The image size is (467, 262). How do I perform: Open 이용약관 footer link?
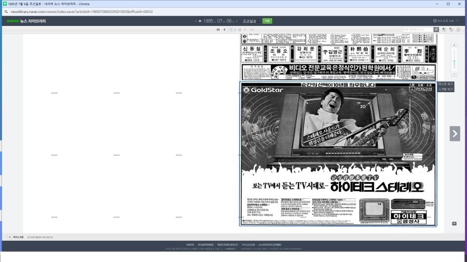pyautogui.click(x=190, y=245)
